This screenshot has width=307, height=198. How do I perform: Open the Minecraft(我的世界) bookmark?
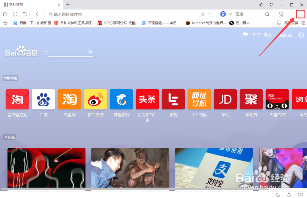pyautogui.click(x=206, y=23)
